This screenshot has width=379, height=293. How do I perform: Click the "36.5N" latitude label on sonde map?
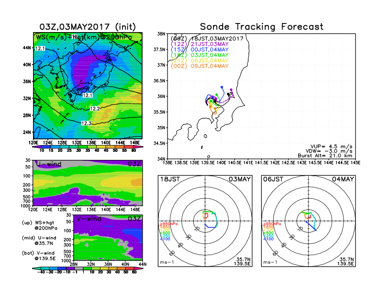[159, 81]
